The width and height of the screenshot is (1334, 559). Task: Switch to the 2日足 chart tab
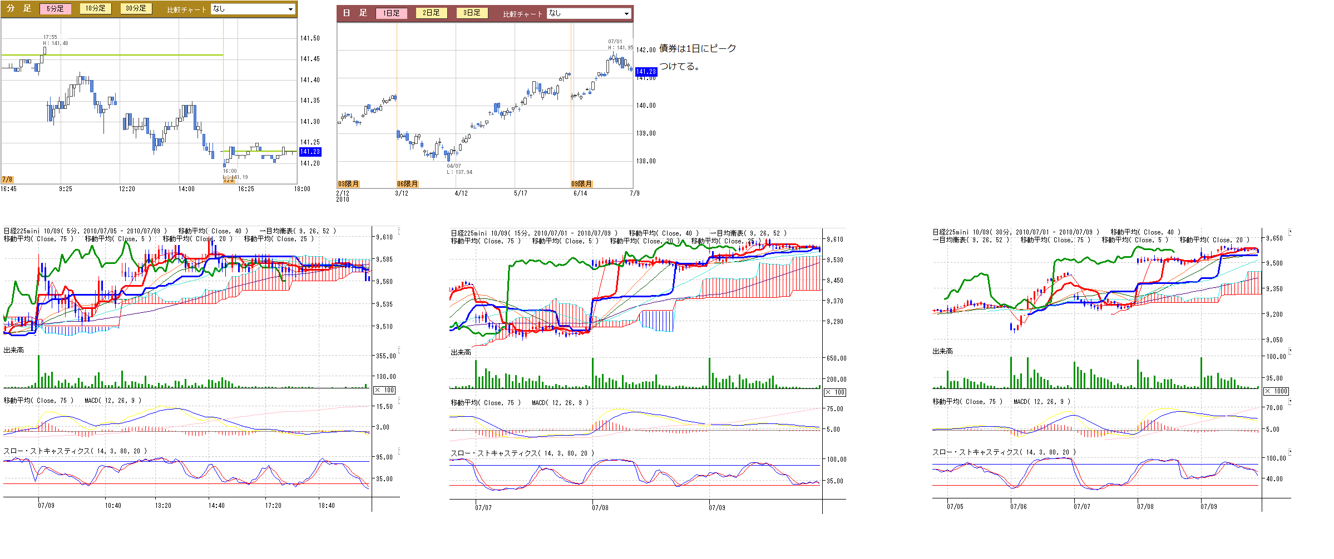tap(431, 13)
